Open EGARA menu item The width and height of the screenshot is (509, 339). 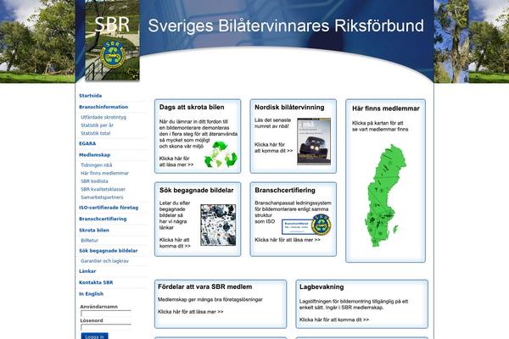87,144
